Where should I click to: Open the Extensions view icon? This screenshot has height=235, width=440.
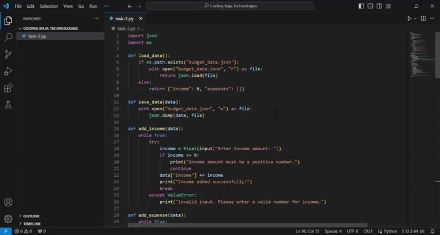(x=8, y=87)
